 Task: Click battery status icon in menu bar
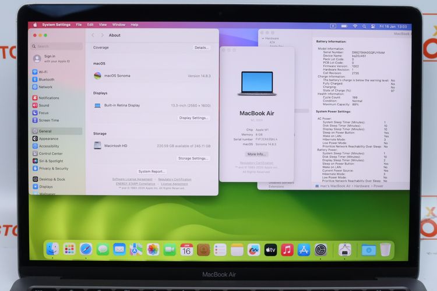pyautogui.click(x=344, y=26)
